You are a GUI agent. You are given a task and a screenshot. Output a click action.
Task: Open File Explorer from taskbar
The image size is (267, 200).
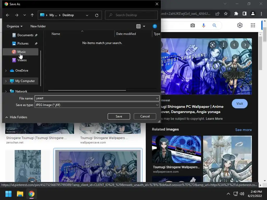20,194
